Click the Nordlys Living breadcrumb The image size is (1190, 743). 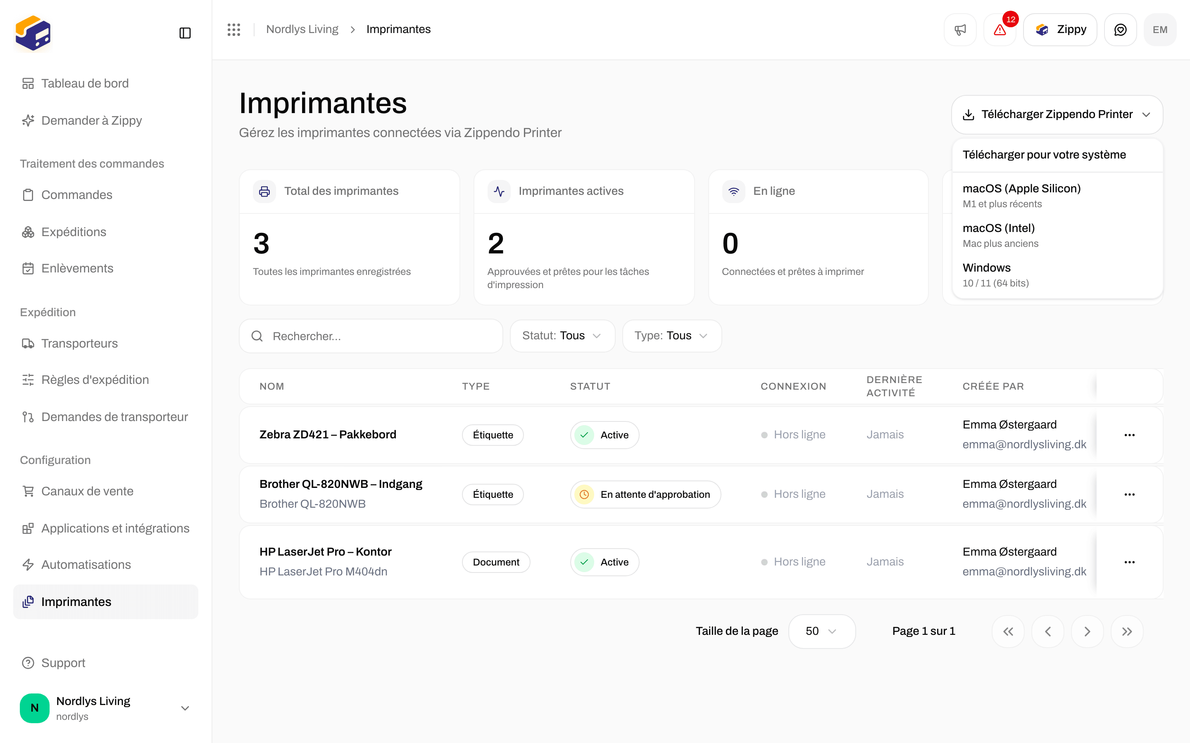[302, 29]
